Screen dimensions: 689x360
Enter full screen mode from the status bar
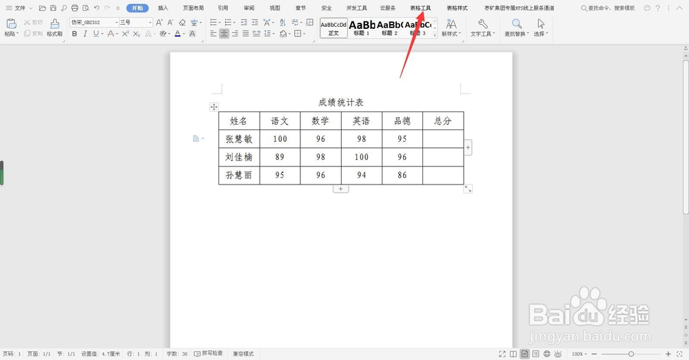(x=502, y=354)
